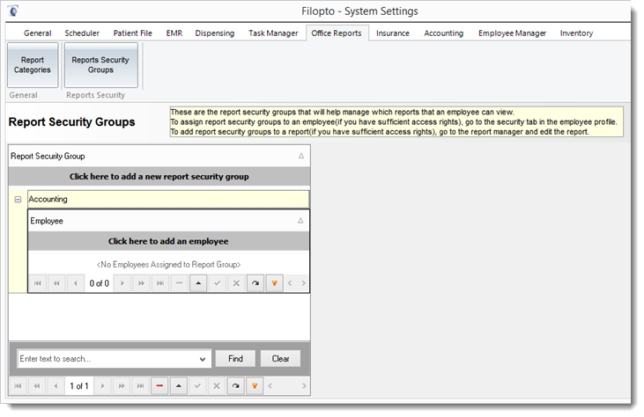Click edit arrow in group navigator
644x417 pixels.
[x=179, y=386]
